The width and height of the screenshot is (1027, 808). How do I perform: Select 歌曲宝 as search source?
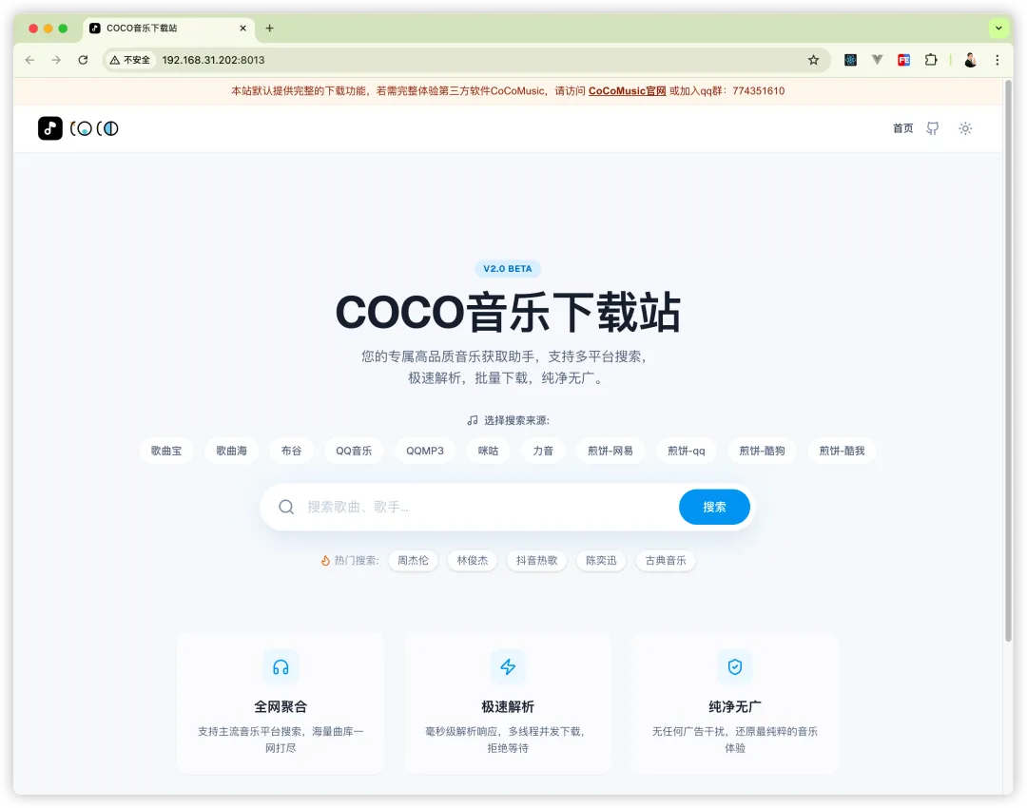[166, 451]
